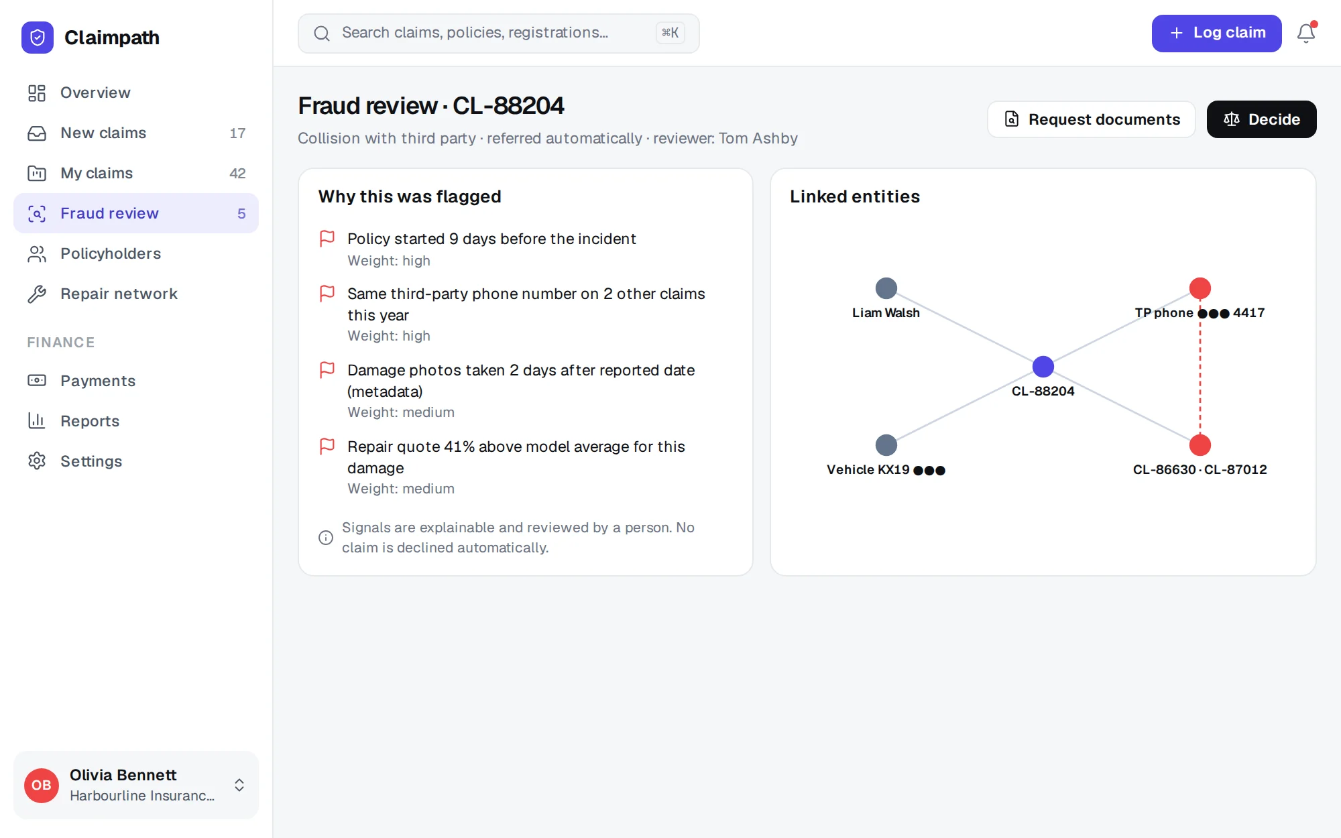Open Settings from sidebar
Screen dimensions: 1341x838
pos(136,461)
